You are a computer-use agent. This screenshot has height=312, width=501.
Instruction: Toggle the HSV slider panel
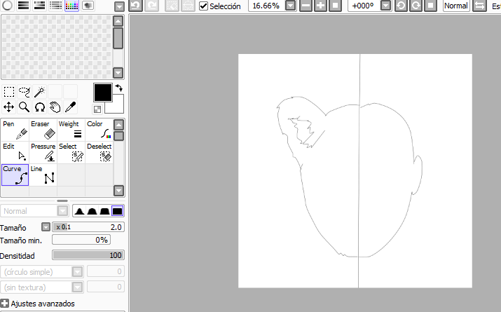[x=39, y=5]
